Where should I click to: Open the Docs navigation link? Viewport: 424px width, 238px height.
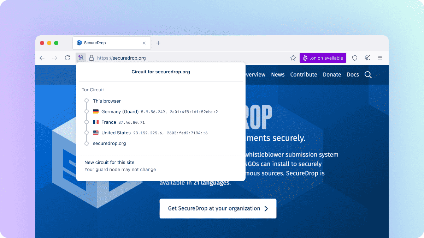(x=353, y=74)
